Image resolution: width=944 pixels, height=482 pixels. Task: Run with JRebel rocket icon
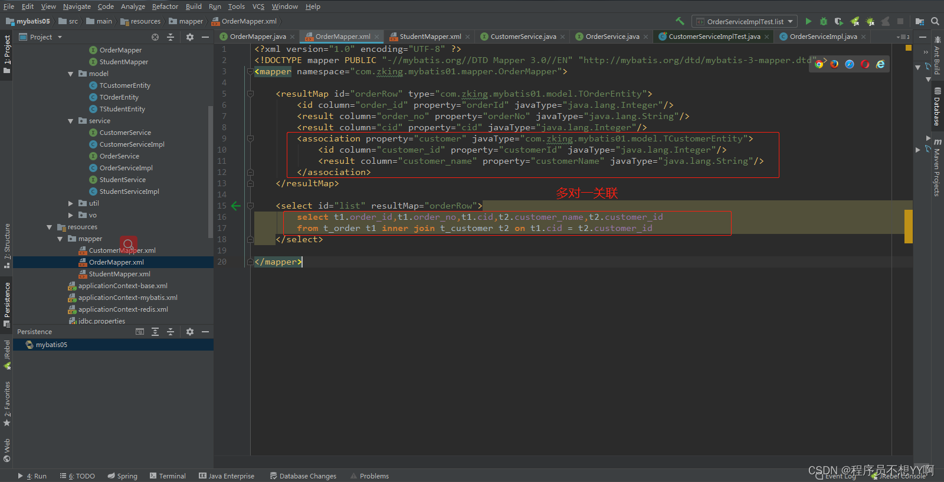[x=854, y=21]
